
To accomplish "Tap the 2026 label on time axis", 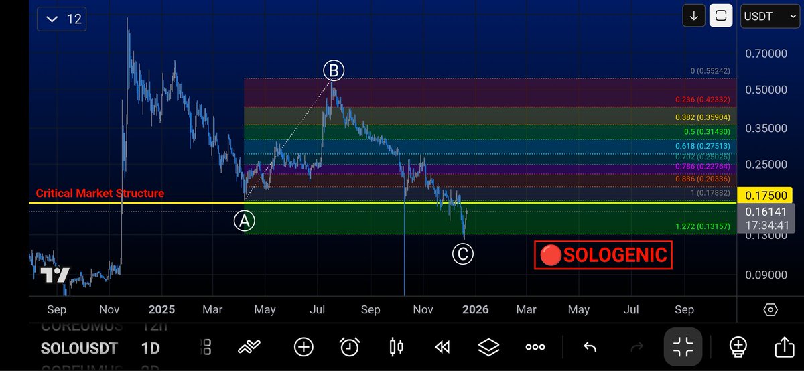I will (x=475, y=310).
